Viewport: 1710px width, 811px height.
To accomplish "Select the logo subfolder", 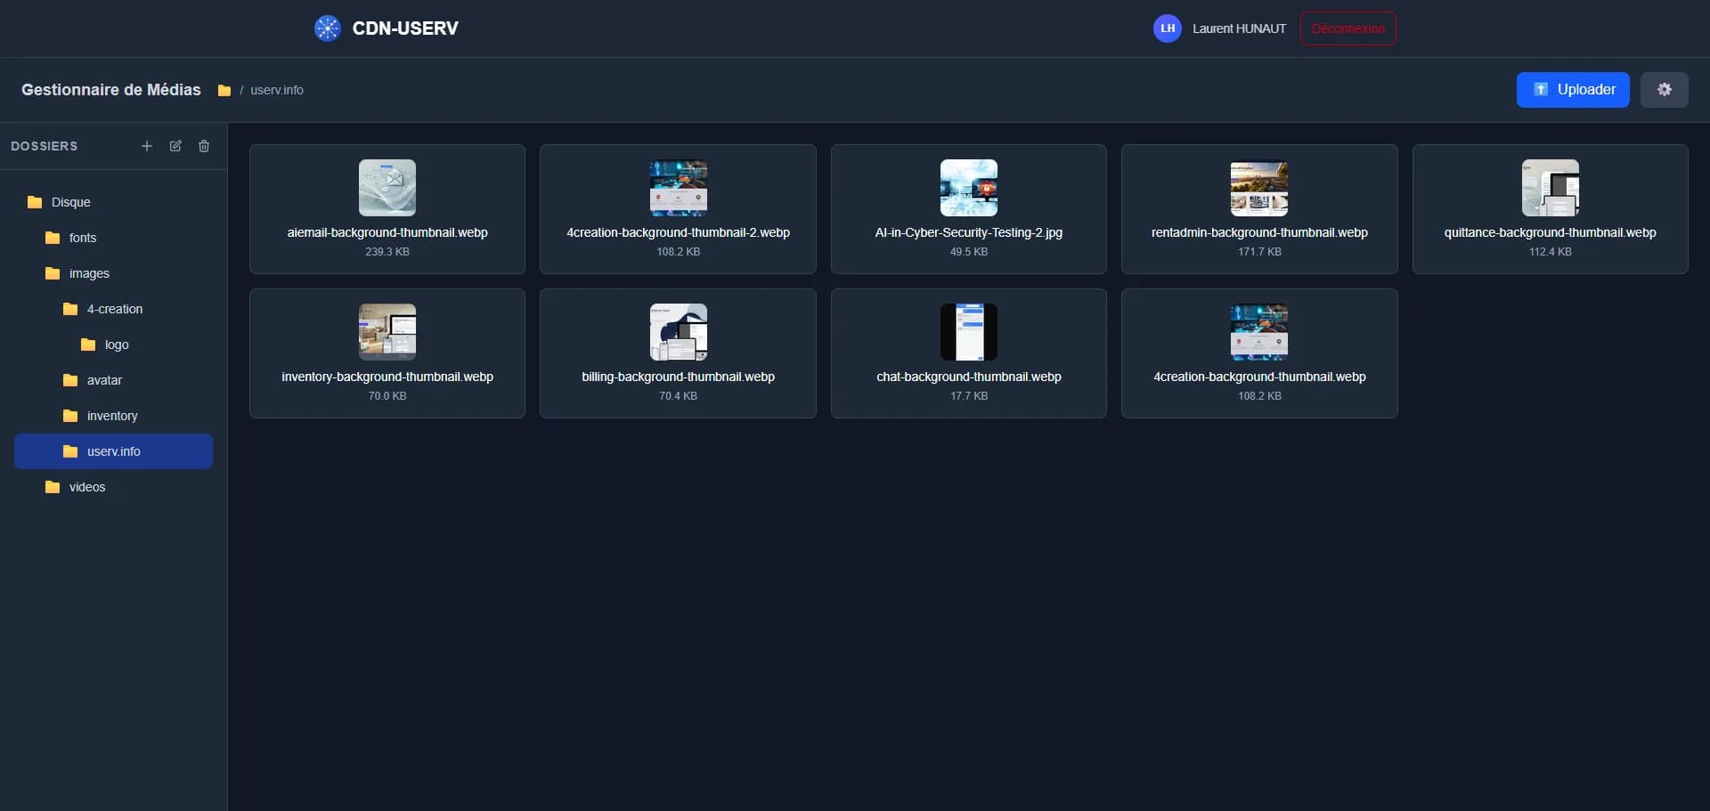I will [x=116, y=344].
